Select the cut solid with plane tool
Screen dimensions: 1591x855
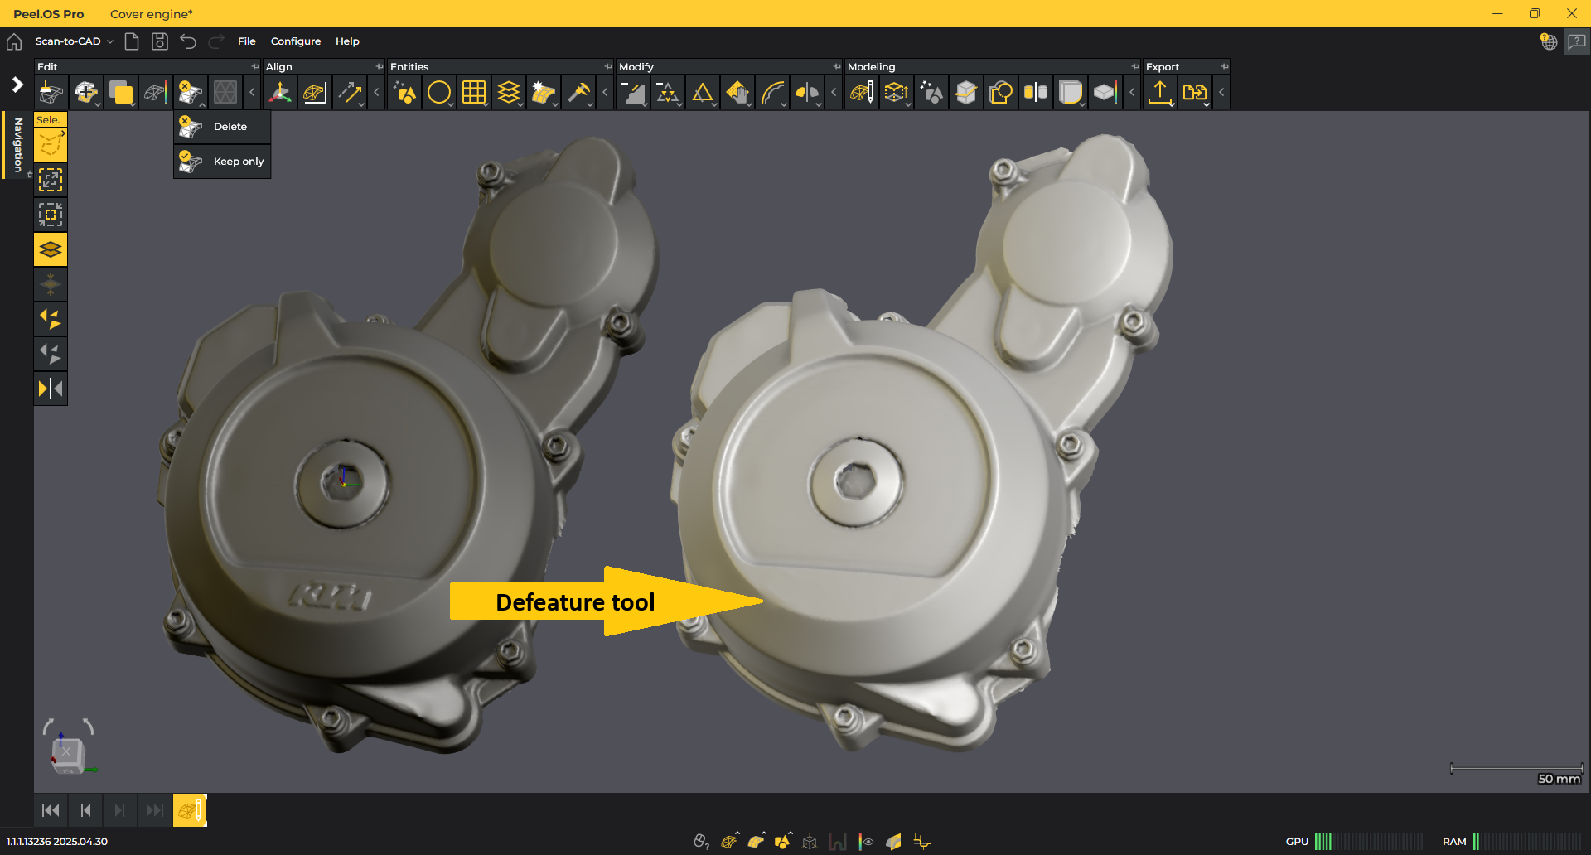click(966, 93)
